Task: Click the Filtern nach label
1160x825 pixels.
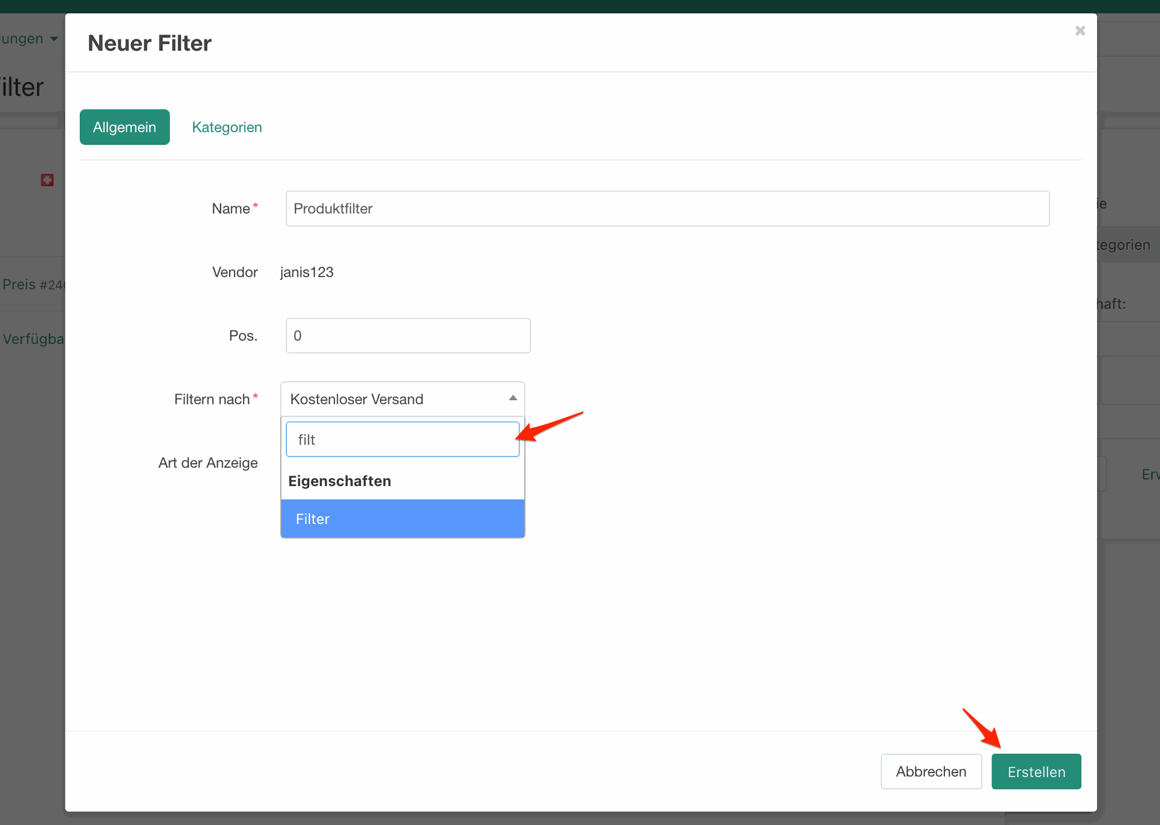Action: pos(212,399)
